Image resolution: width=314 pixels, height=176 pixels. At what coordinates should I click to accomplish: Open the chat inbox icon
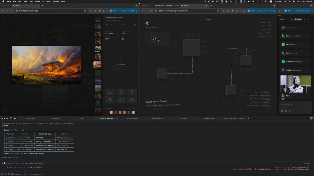click(309, 19)
